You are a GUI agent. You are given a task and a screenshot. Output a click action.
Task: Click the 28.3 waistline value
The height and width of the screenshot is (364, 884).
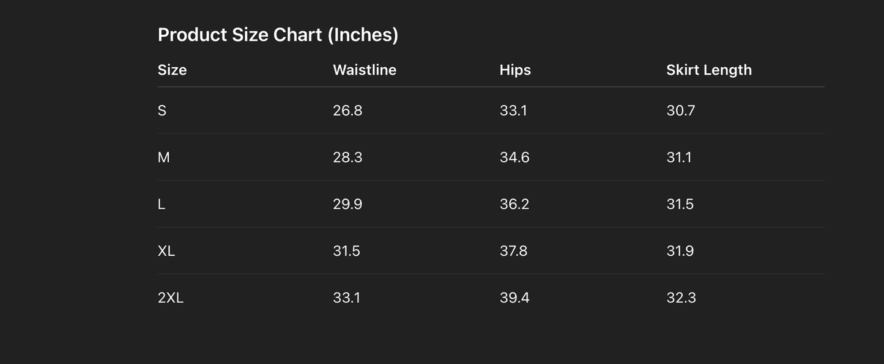tap(347, 158)
